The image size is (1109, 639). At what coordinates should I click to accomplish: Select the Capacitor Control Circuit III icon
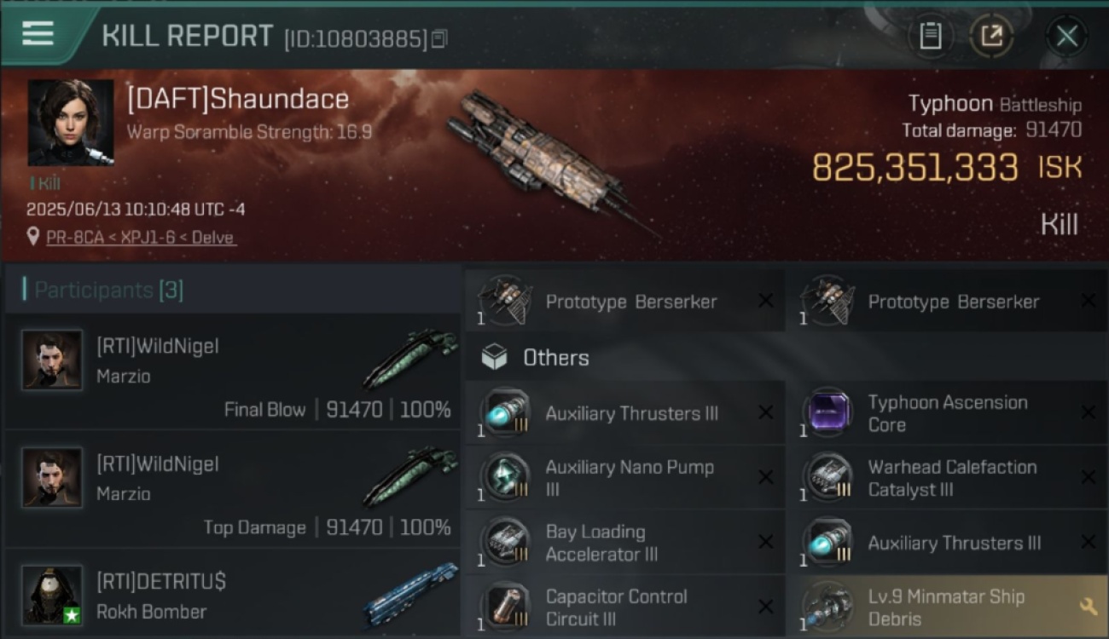point(505,607)
